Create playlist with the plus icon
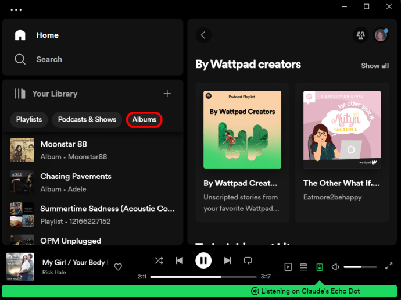401x300 pixels. point(167,94)
